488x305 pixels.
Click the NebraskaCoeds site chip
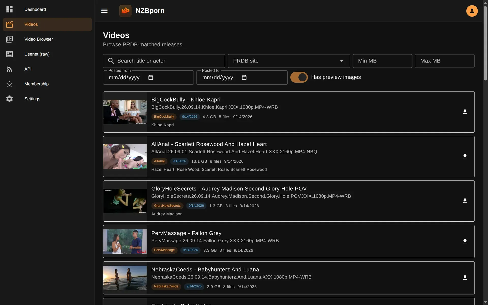pos(166,286)
